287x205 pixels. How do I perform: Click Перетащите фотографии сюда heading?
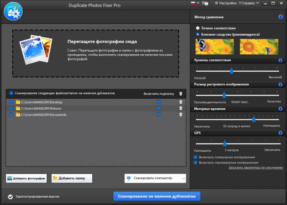point(102,41)
